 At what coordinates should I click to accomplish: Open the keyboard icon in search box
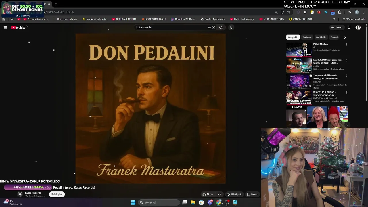[209, 28]
